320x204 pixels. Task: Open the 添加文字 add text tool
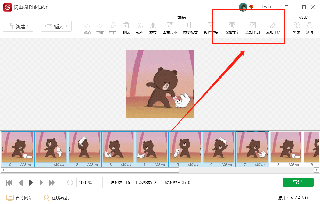(232, 26)
